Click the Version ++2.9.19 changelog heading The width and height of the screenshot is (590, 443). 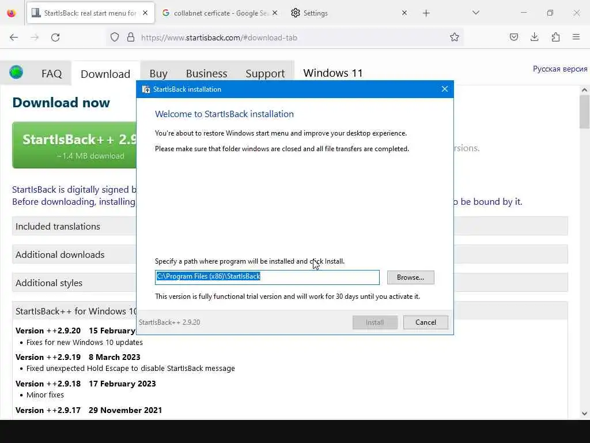[78, 357]
